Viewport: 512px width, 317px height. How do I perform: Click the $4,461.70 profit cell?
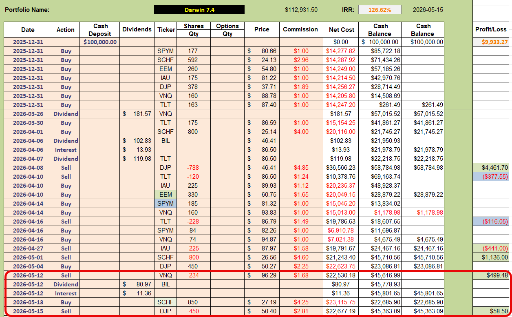click(x=491, y=168)
